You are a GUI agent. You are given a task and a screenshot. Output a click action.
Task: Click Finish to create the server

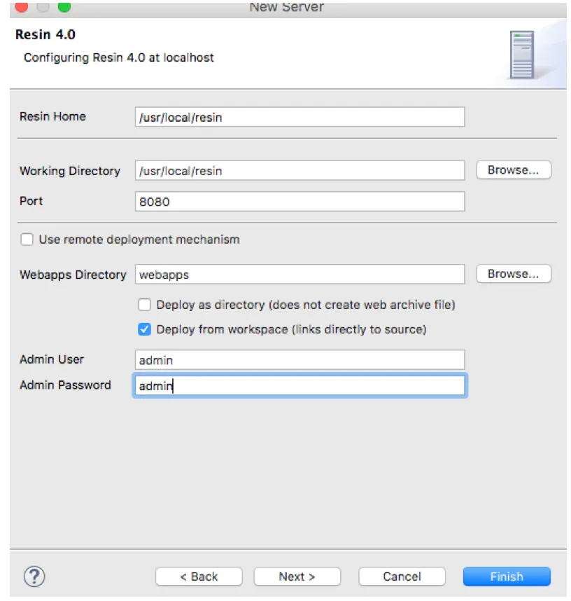(x=507, y=576)
